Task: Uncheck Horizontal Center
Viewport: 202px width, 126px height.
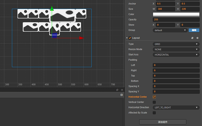Action: click(154, 97)
